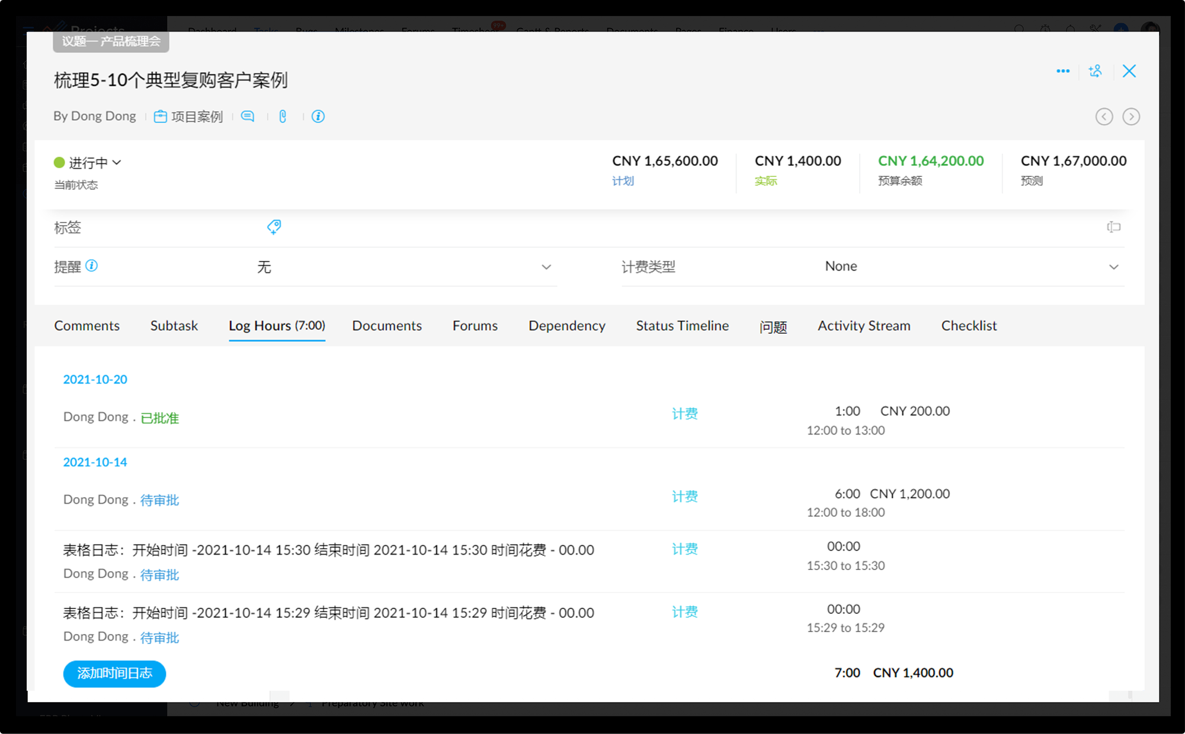The width and height of the screenshot is (1185, 734).
Task: Go to previous task arrow
Action: point(1104,117)
